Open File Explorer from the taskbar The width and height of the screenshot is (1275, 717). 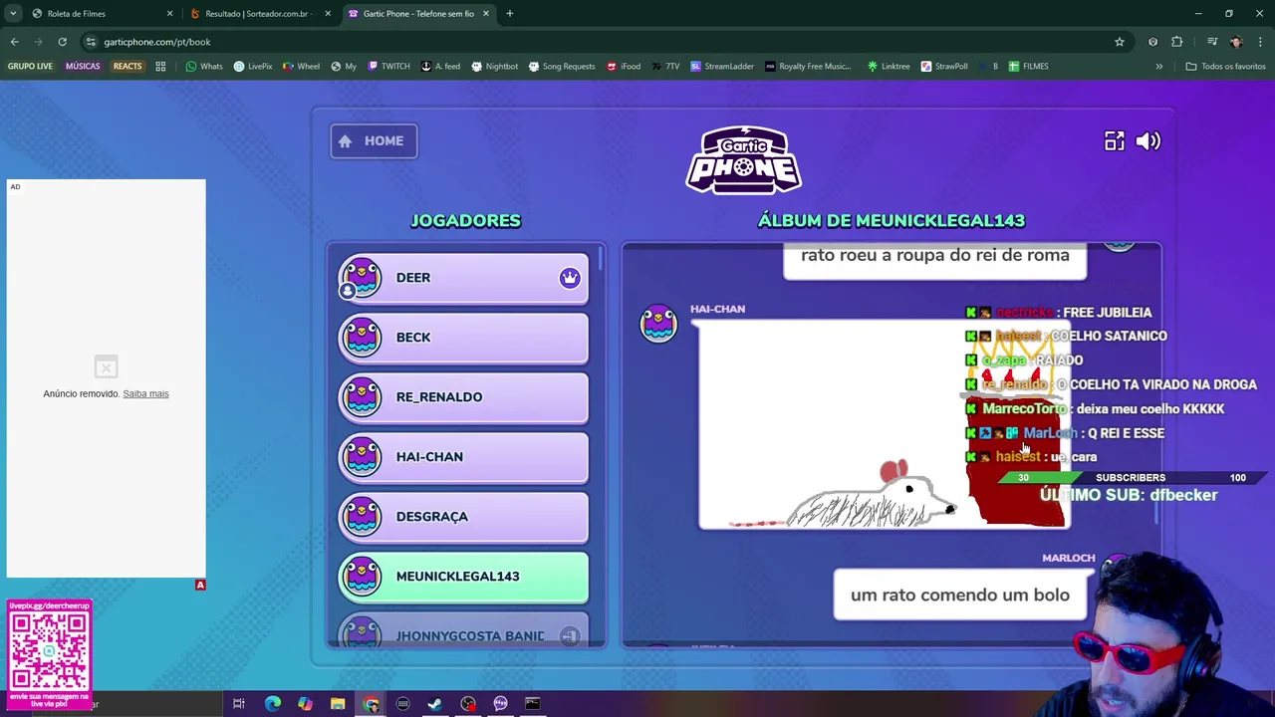coord(338,704)
